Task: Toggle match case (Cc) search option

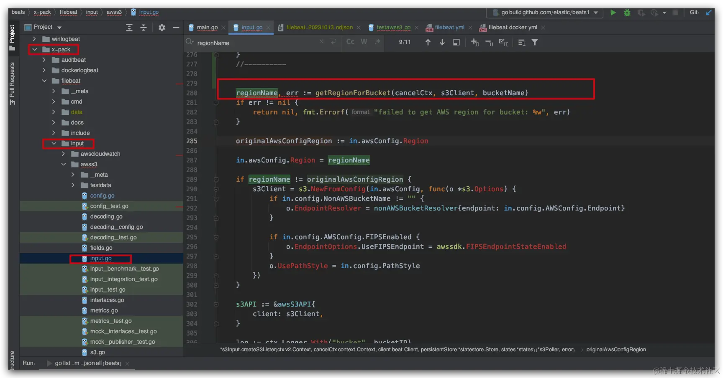Action: pos(350,42)
